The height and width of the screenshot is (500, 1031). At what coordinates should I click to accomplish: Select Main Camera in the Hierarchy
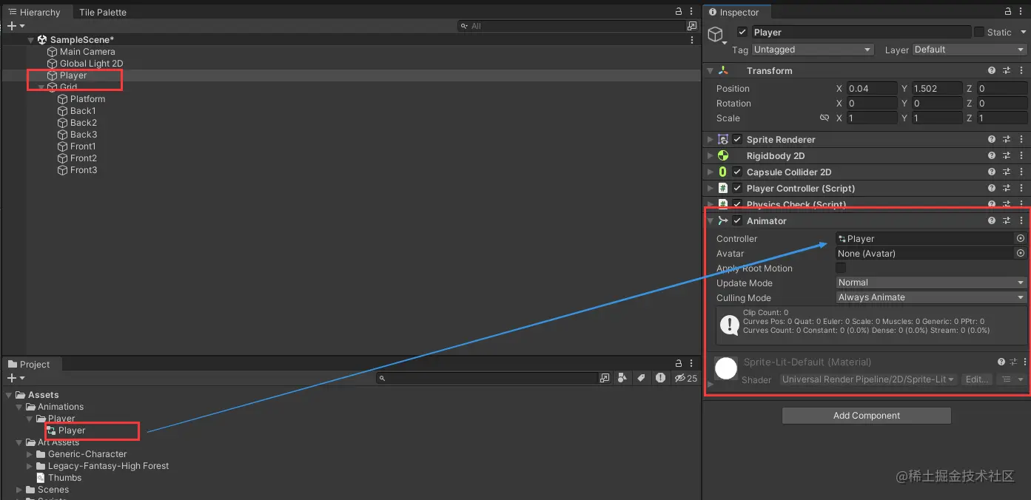[87, 52]
